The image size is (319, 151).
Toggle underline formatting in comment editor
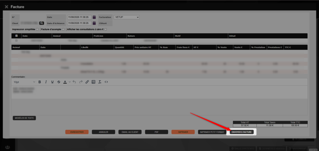point(52,82)
